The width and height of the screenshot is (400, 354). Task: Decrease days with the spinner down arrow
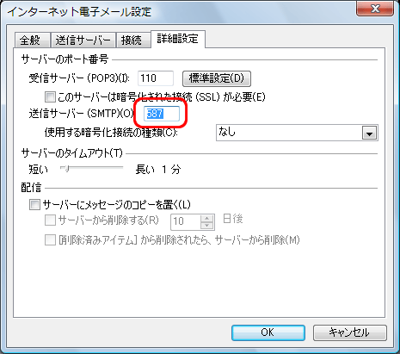[x=207, y=226]
